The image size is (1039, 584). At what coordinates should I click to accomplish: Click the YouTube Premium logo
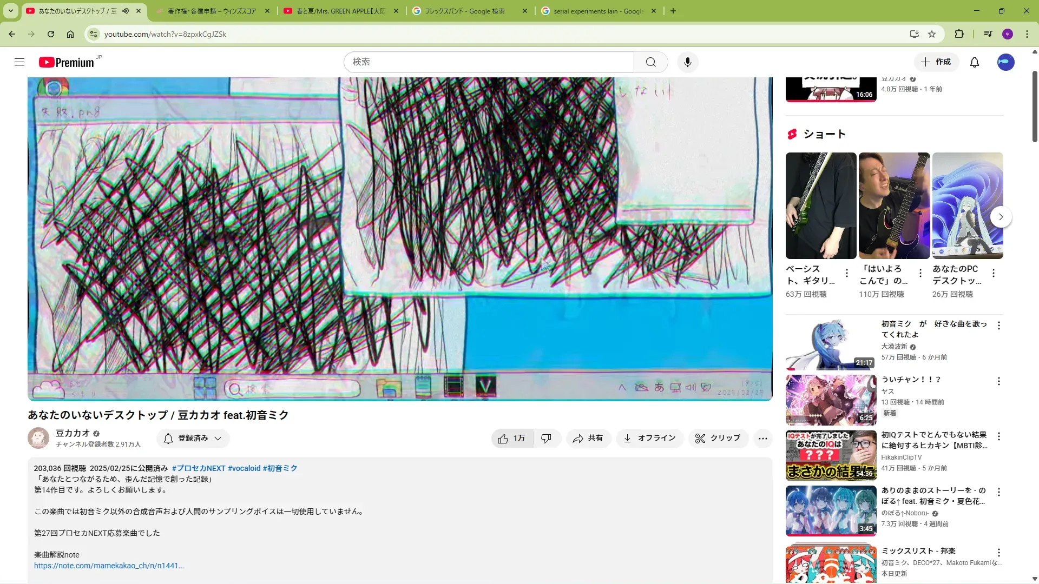[x=67, y=62]
